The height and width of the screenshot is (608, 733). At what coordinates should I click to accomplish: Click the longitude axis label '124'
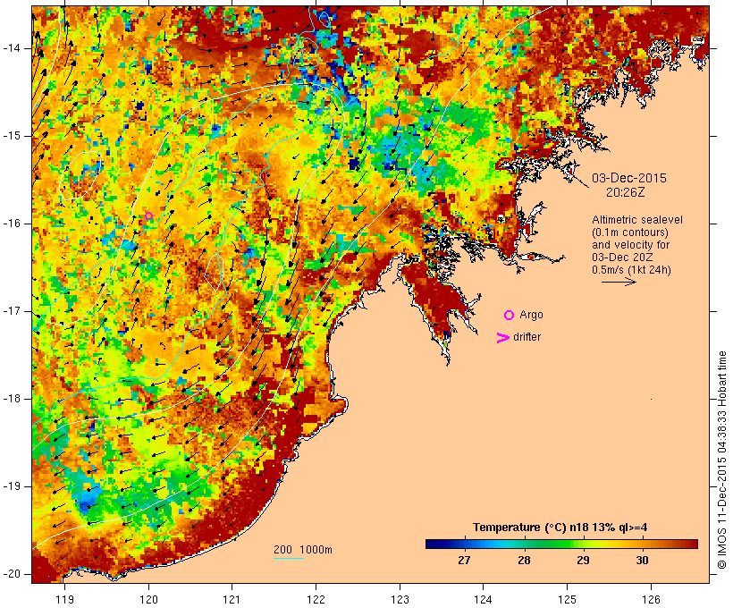484,599
